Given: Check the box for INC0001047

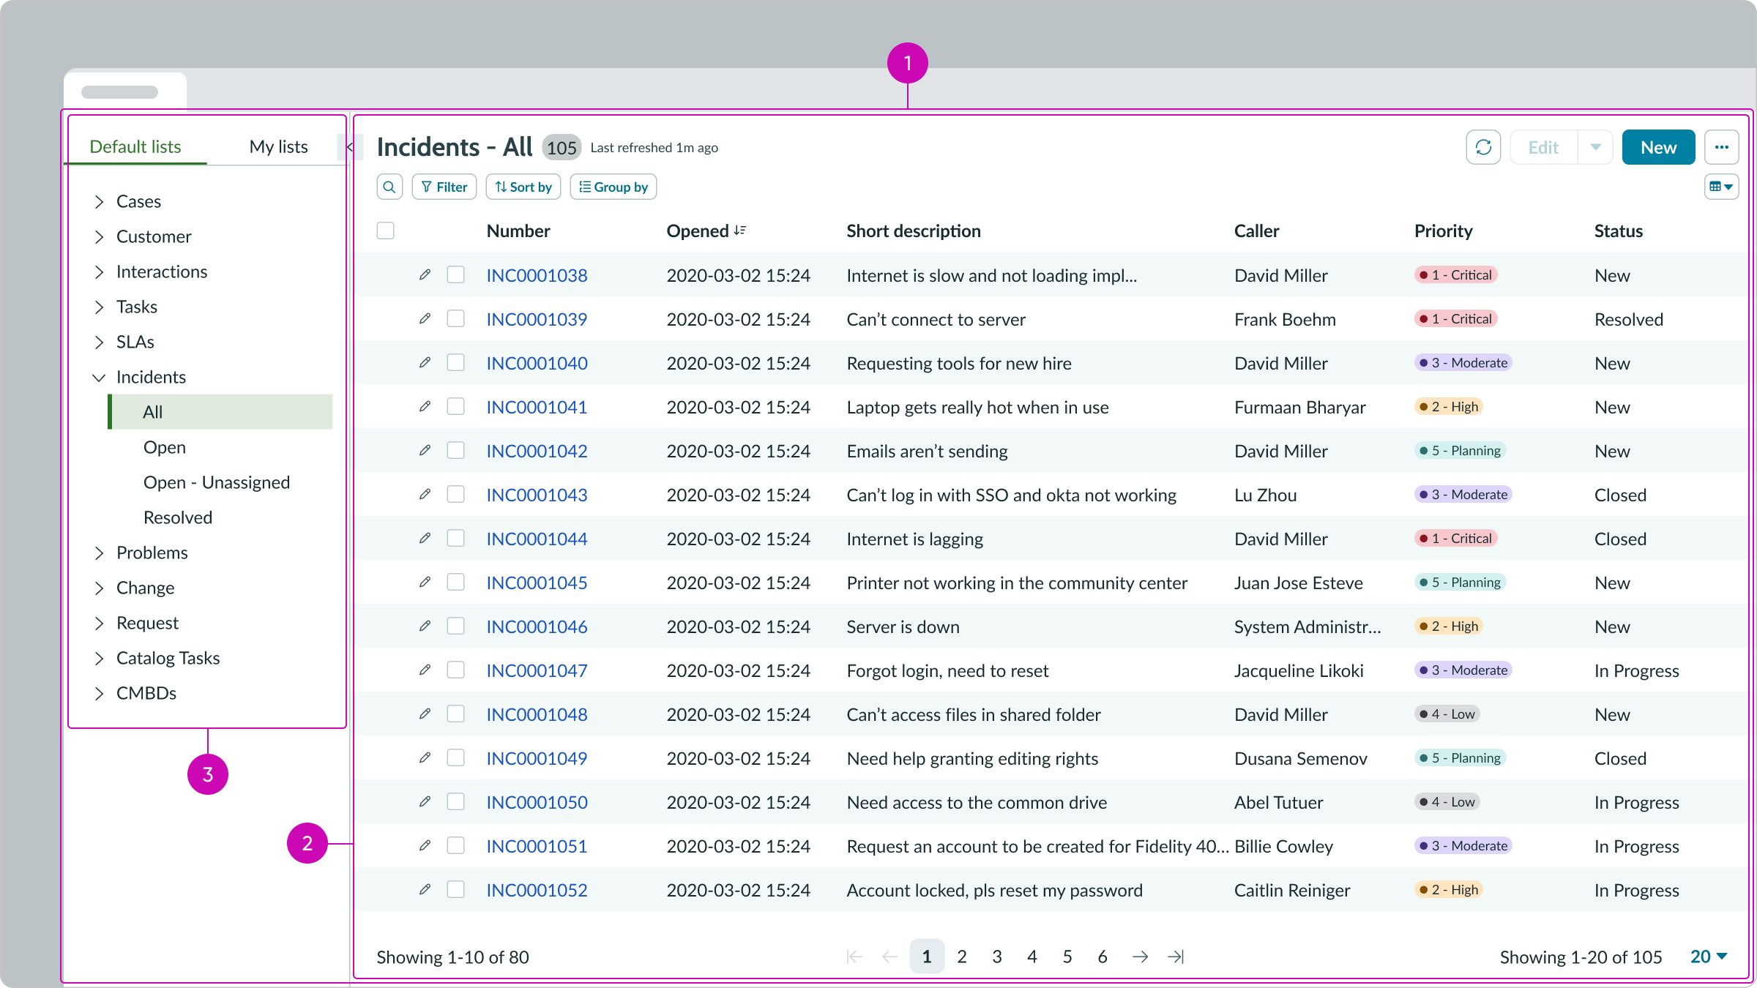Looking at the screenshot, I should point(456,670).
